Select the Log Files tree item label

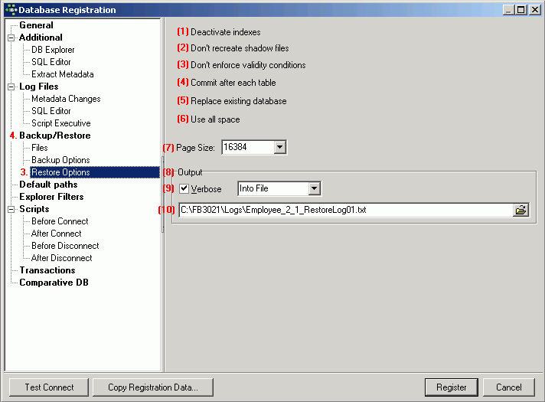38,87
